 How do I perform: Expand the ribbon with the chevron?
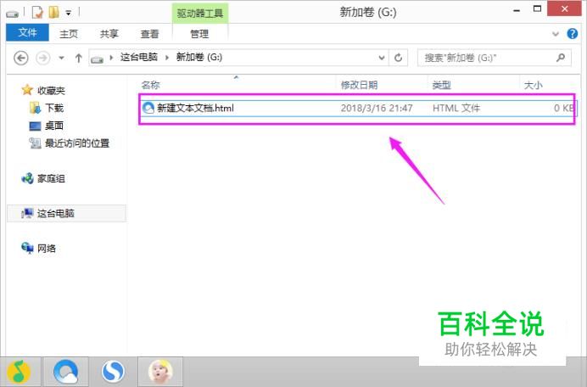(556, 34)
